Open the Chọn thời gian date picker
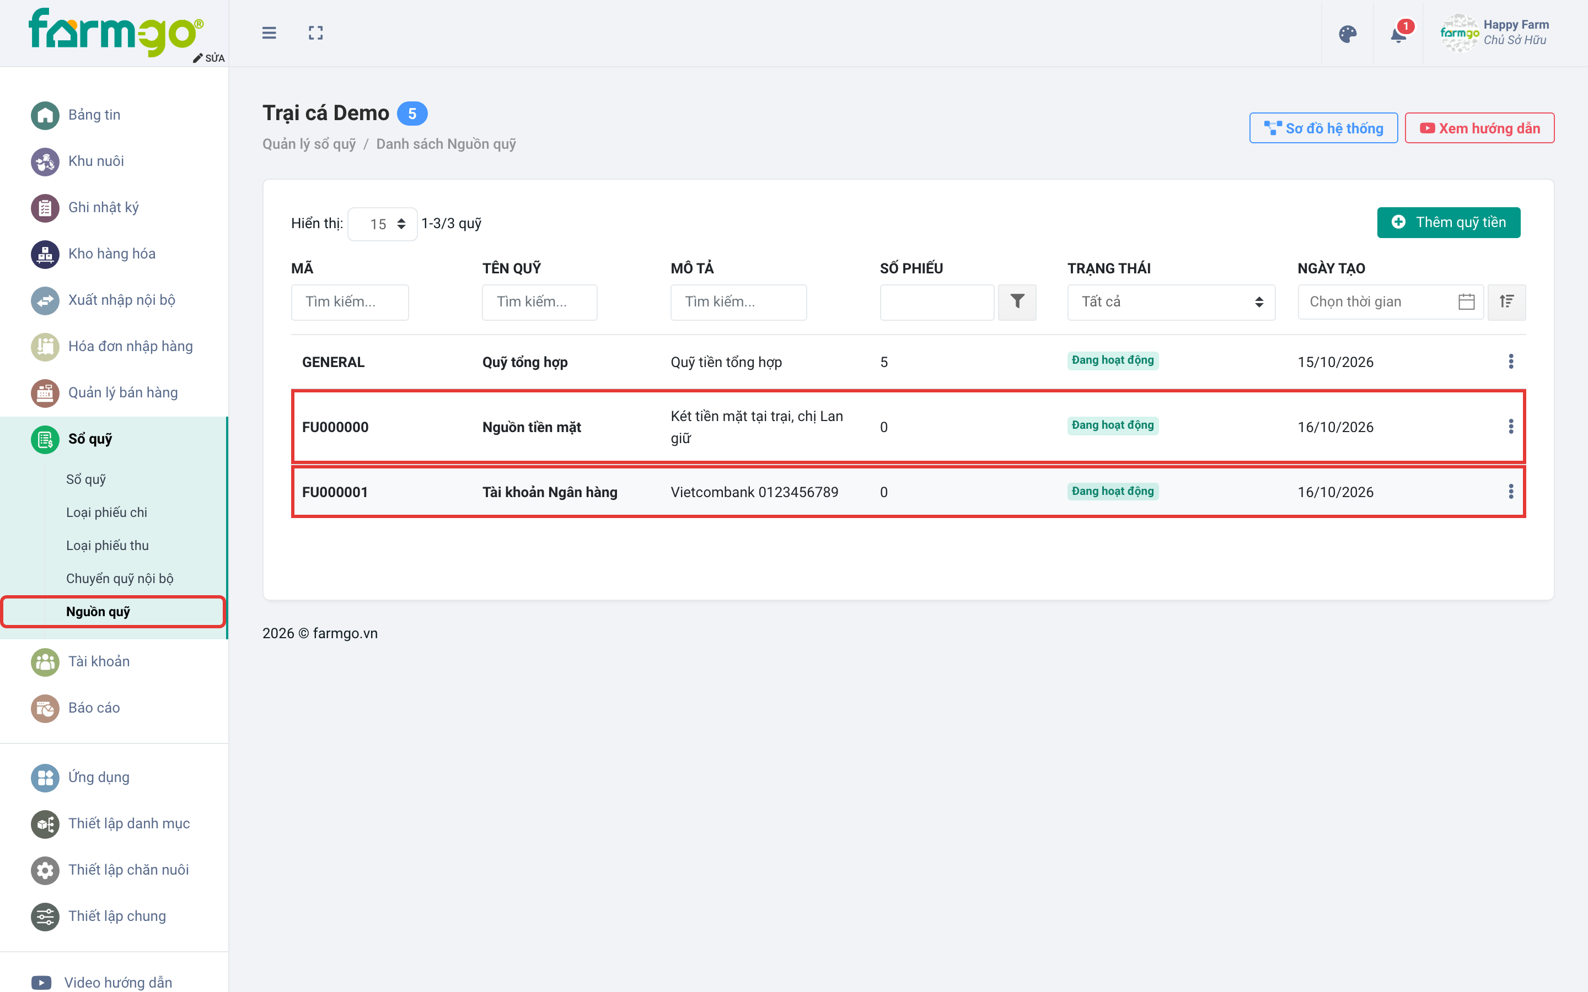The width and height of the screenshot is (1588, 992). coord(1391,302)
